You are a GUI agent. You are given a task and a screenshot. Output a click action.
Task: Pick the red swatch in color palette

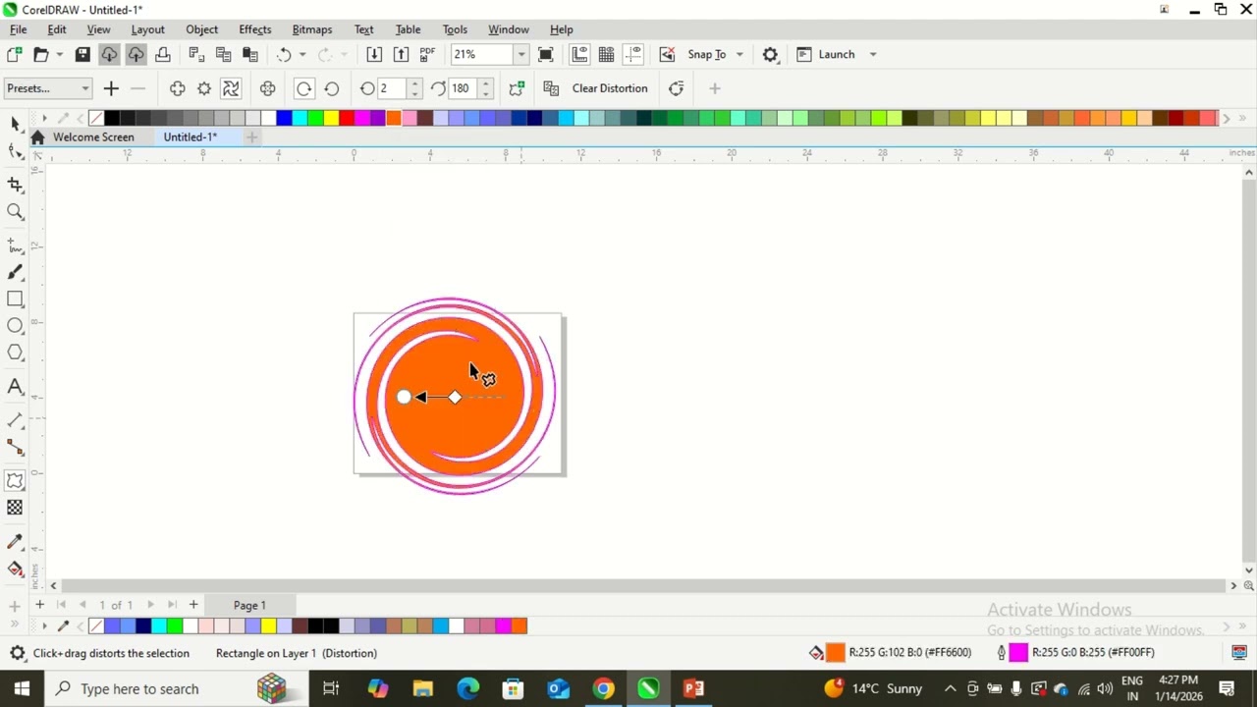347,119
